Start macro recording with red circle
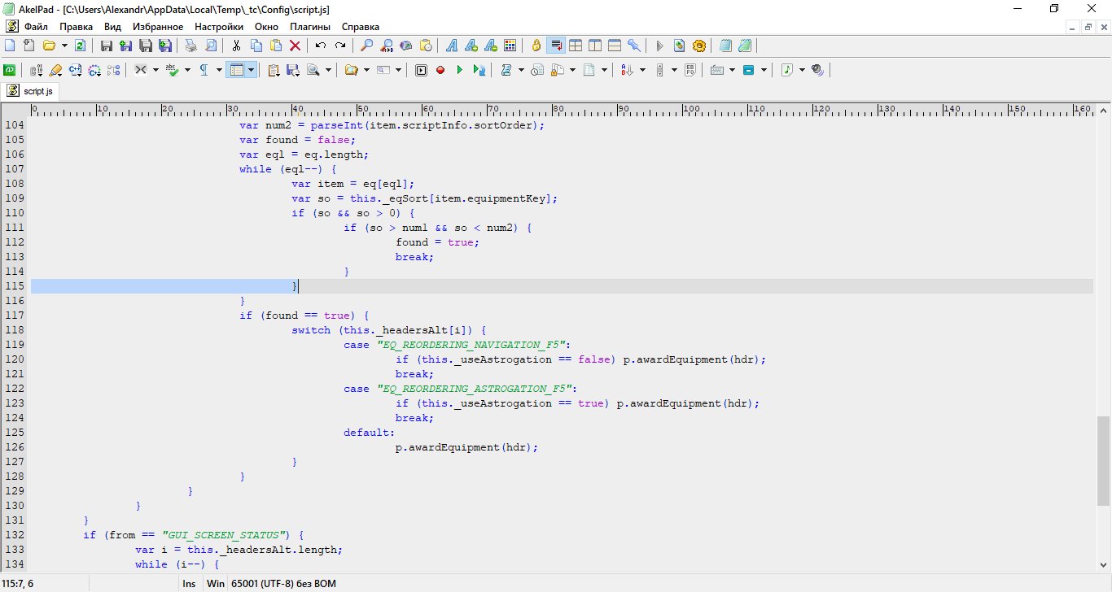The width and height of the screenshot is (1112, 592). click(x=440, y=70)
